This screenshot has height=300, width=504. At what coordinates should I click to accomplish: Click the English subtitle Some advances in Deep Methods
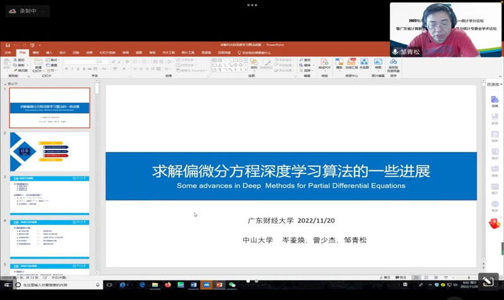click(x=291, y=186)
